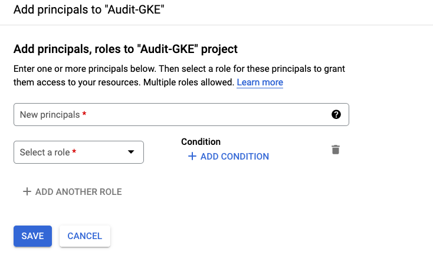This screenshot has height=275, width=433.
Task: Click the plus icon beside ADD CONDITION
Action: (x=192, y=157)
